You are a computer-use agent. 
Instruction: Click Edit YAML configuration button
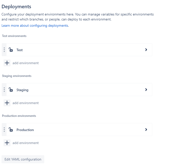click(x=23, y=159)
